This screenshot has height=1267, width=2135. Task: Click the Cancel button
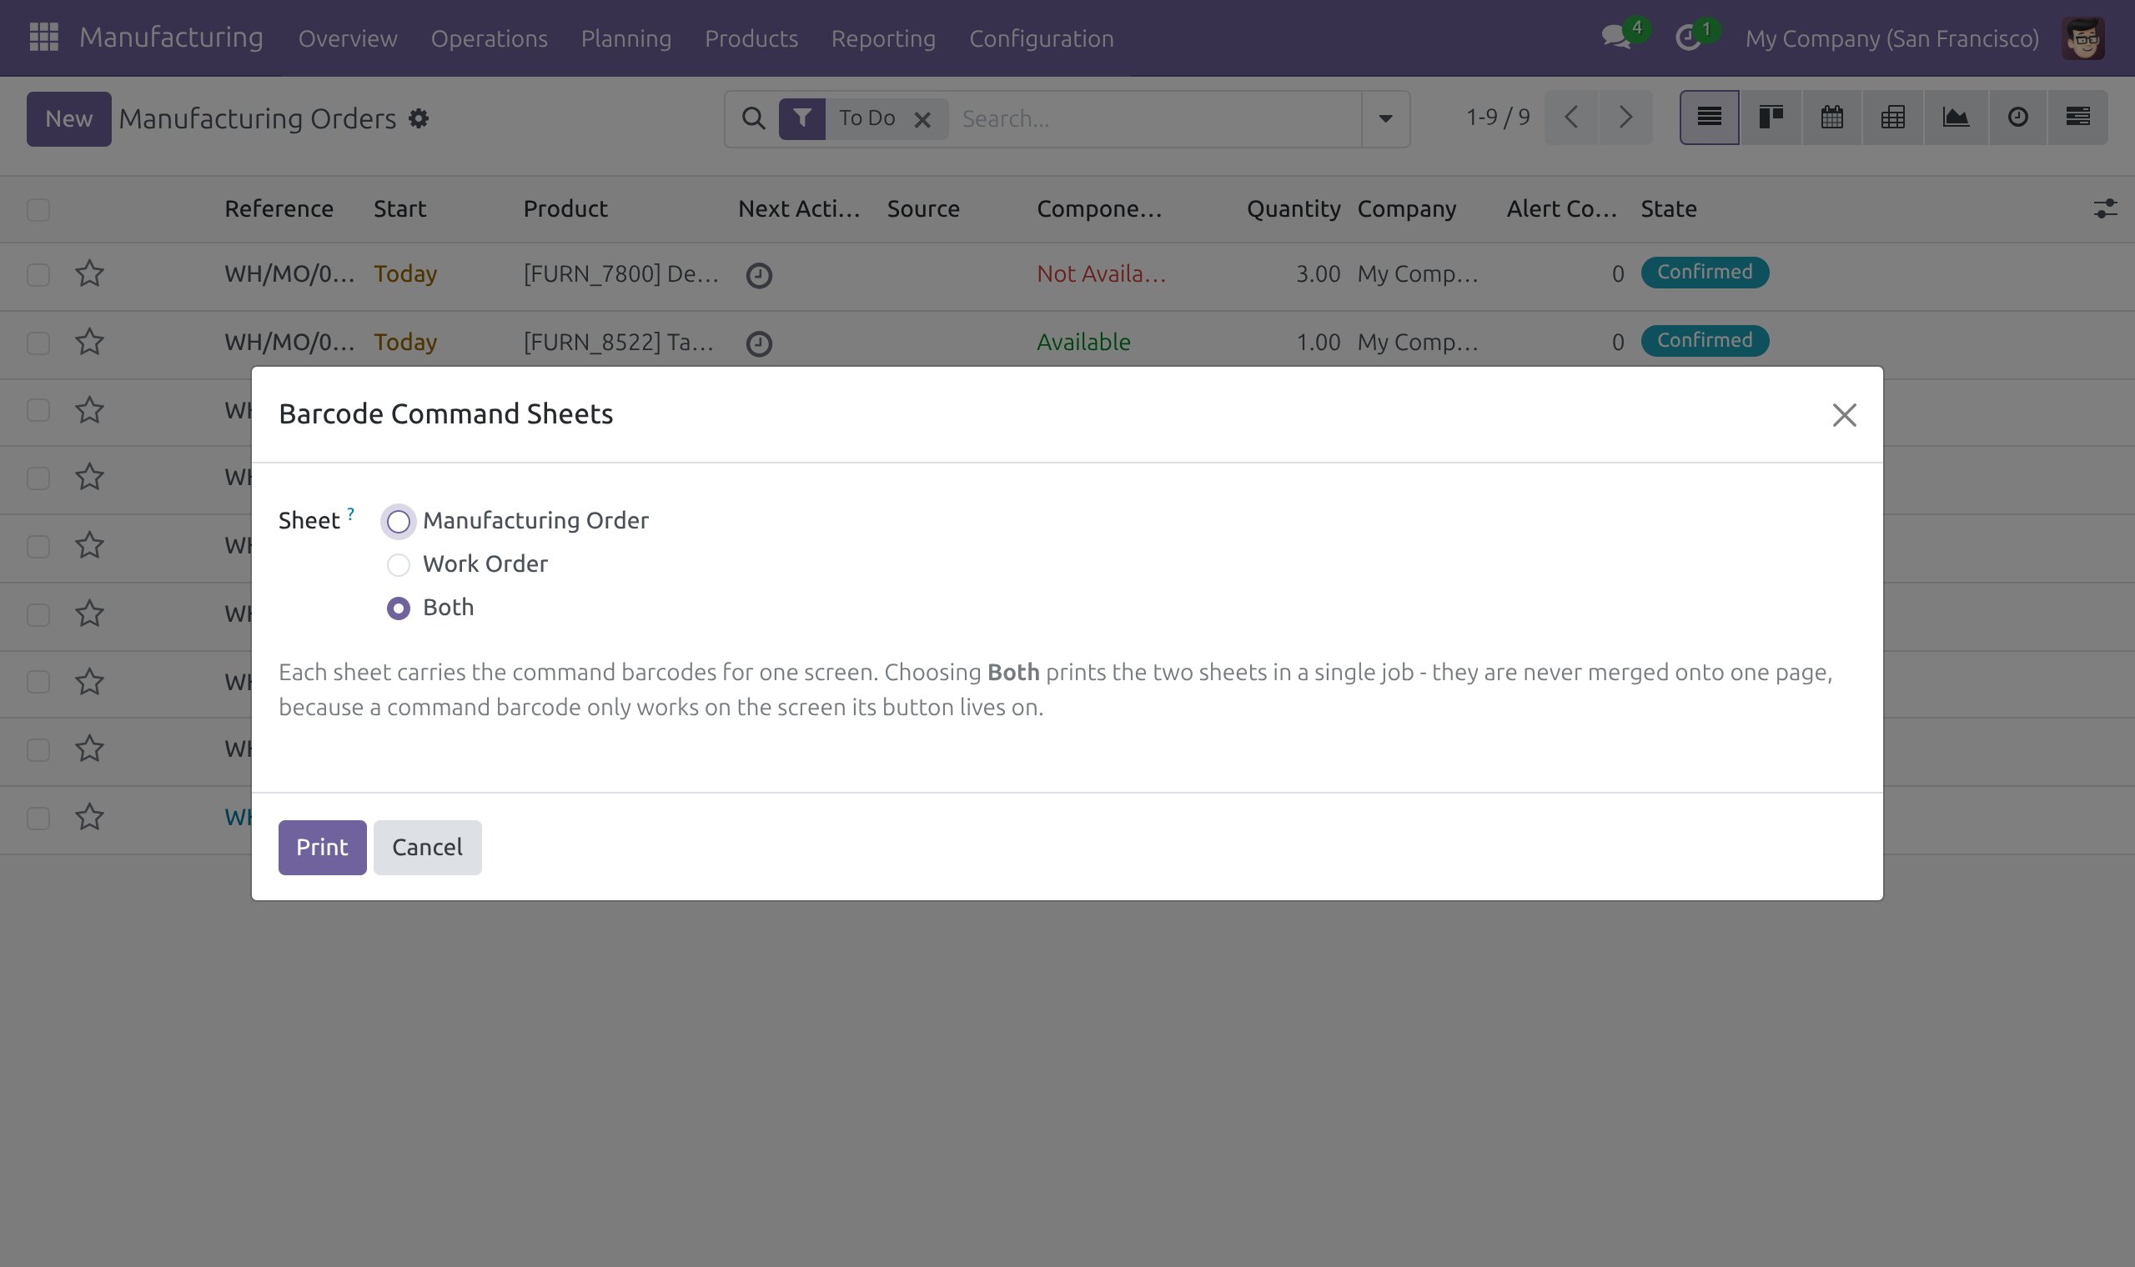(x=427, y=848)
